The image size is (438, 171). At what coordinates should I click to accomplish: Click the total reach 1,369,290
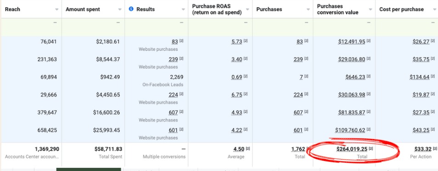[x=47, y=149]
